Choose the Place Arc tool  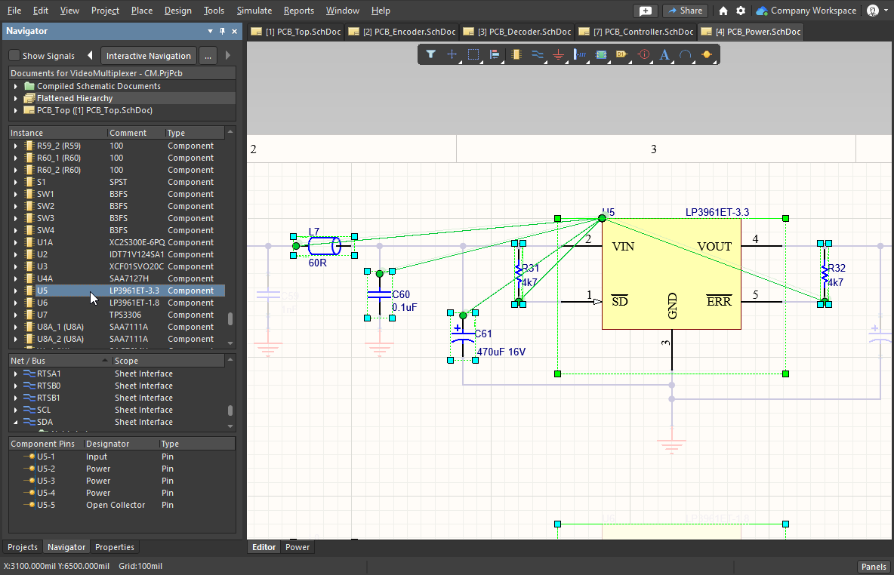coord(684,54)
